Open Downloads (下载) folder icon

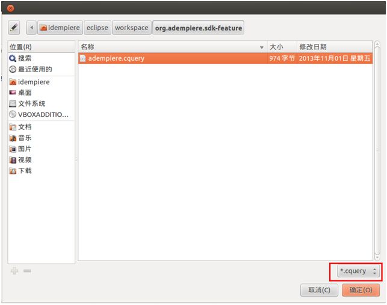tap(13, 171)
